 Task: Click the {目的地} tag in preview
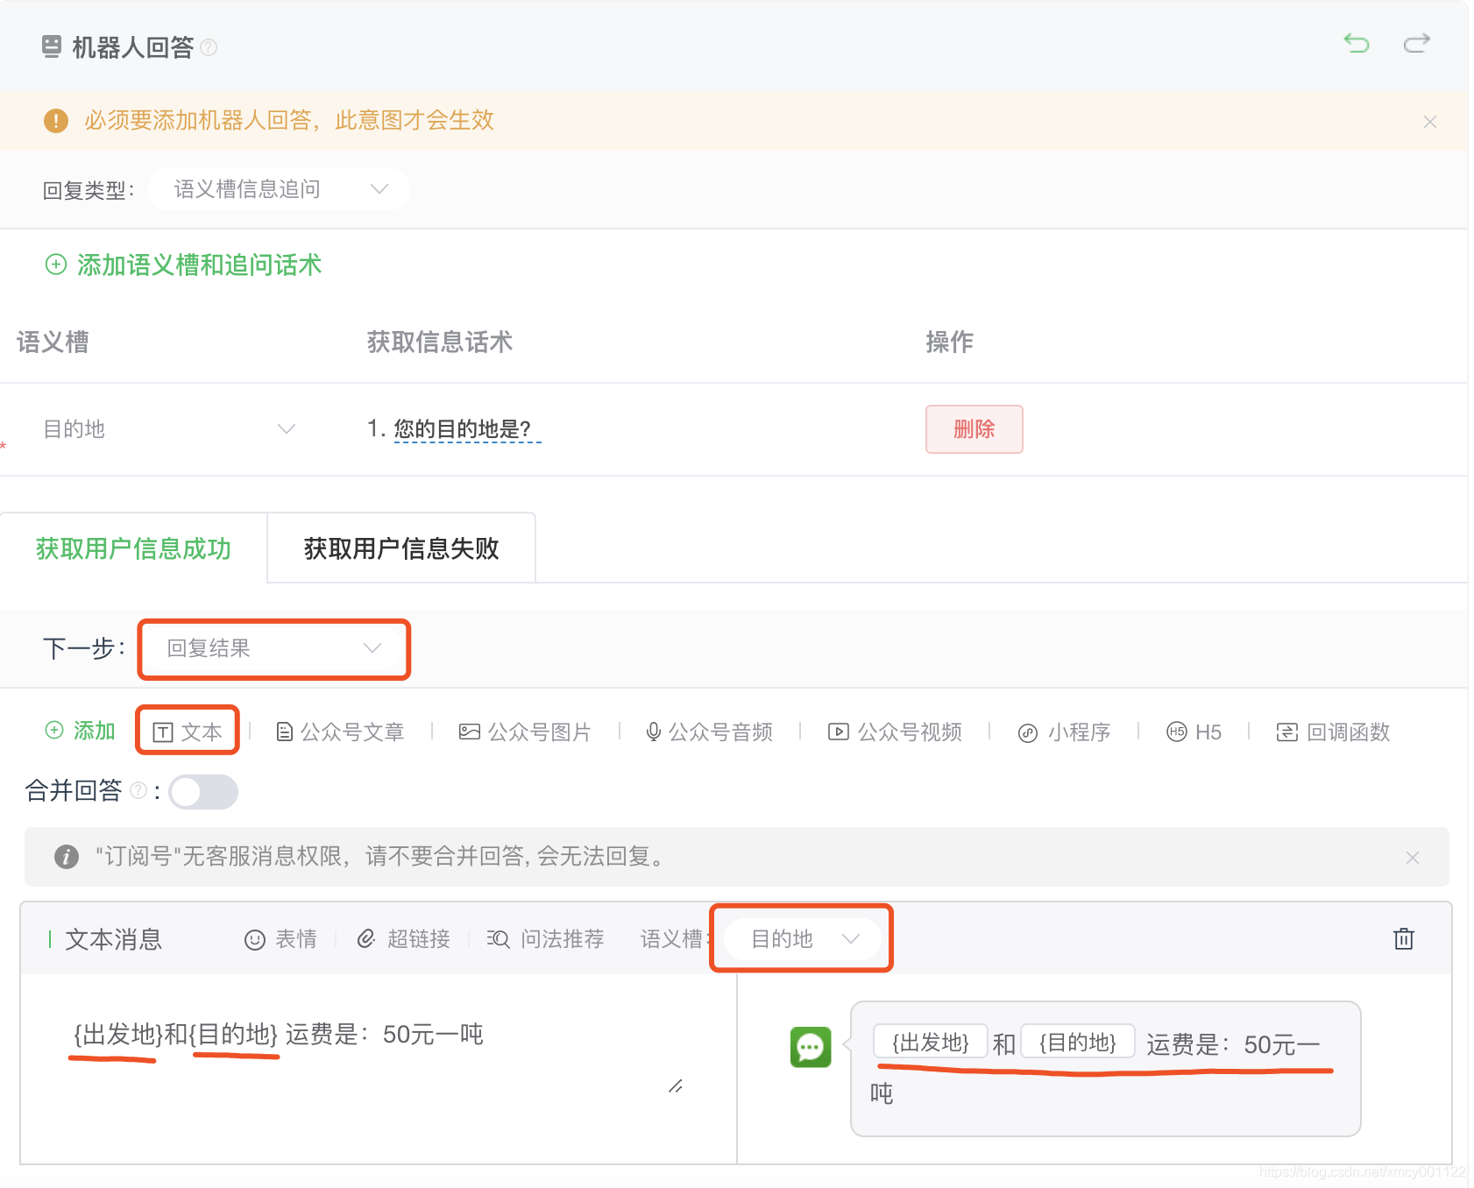[1078, 1042]
